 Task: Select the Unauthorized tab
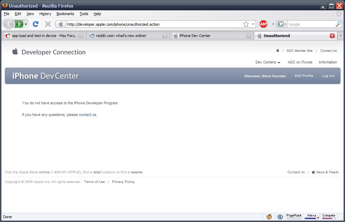(295, 36)
